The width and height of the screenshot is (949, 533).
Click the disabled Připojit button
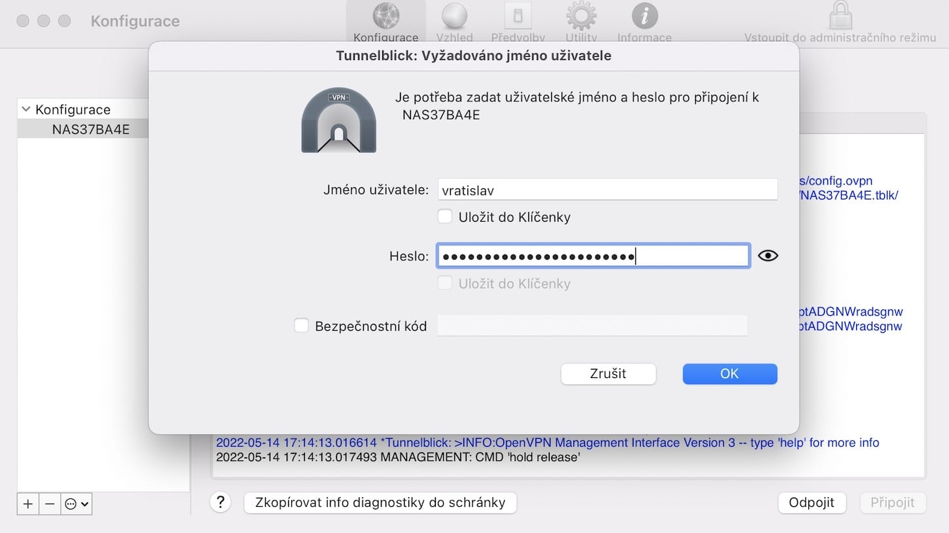click(893, 502)
